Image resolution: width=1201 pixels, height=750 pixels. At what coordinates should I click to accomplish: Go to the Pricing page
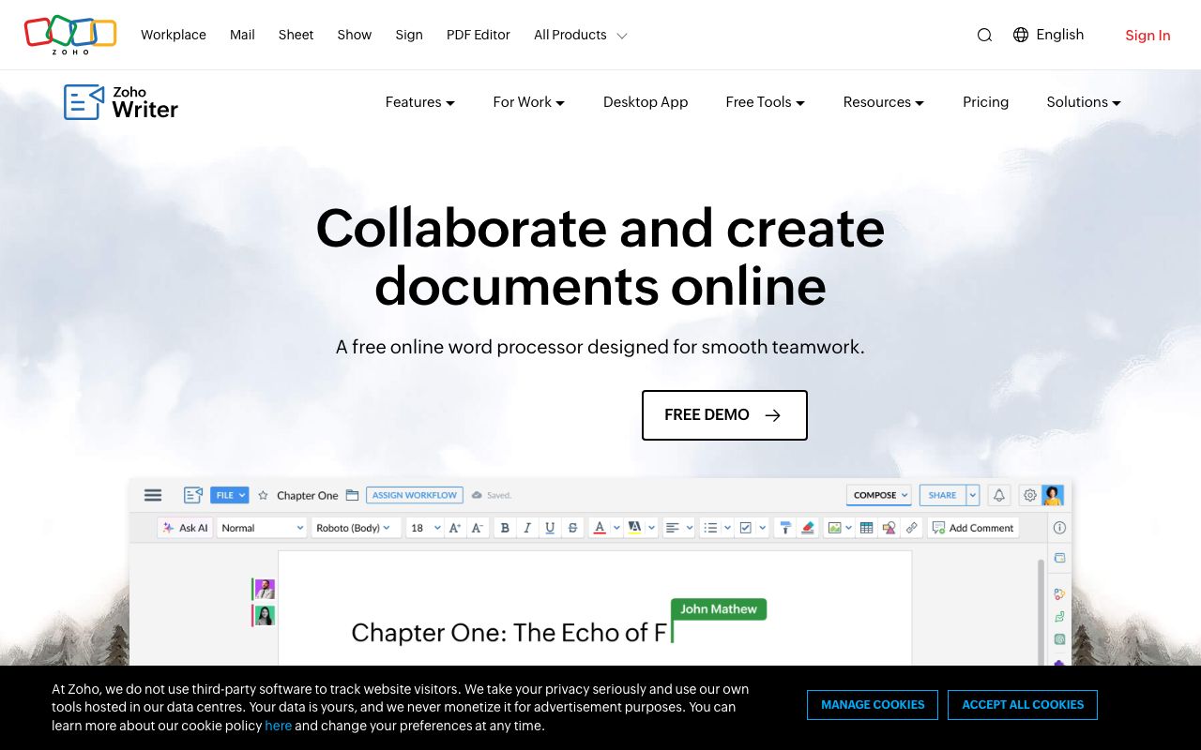(985, 102)
